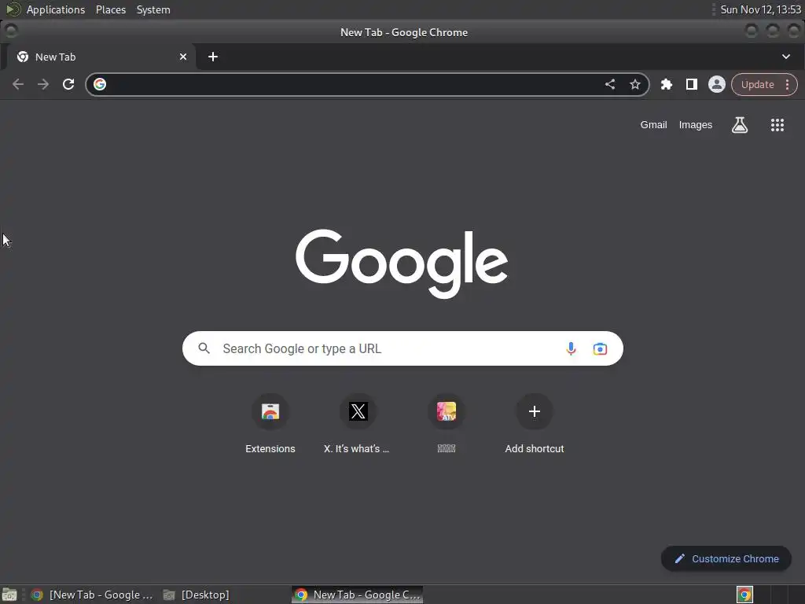
Task: Click the Google search box
Action: click(x=402, y=348)
